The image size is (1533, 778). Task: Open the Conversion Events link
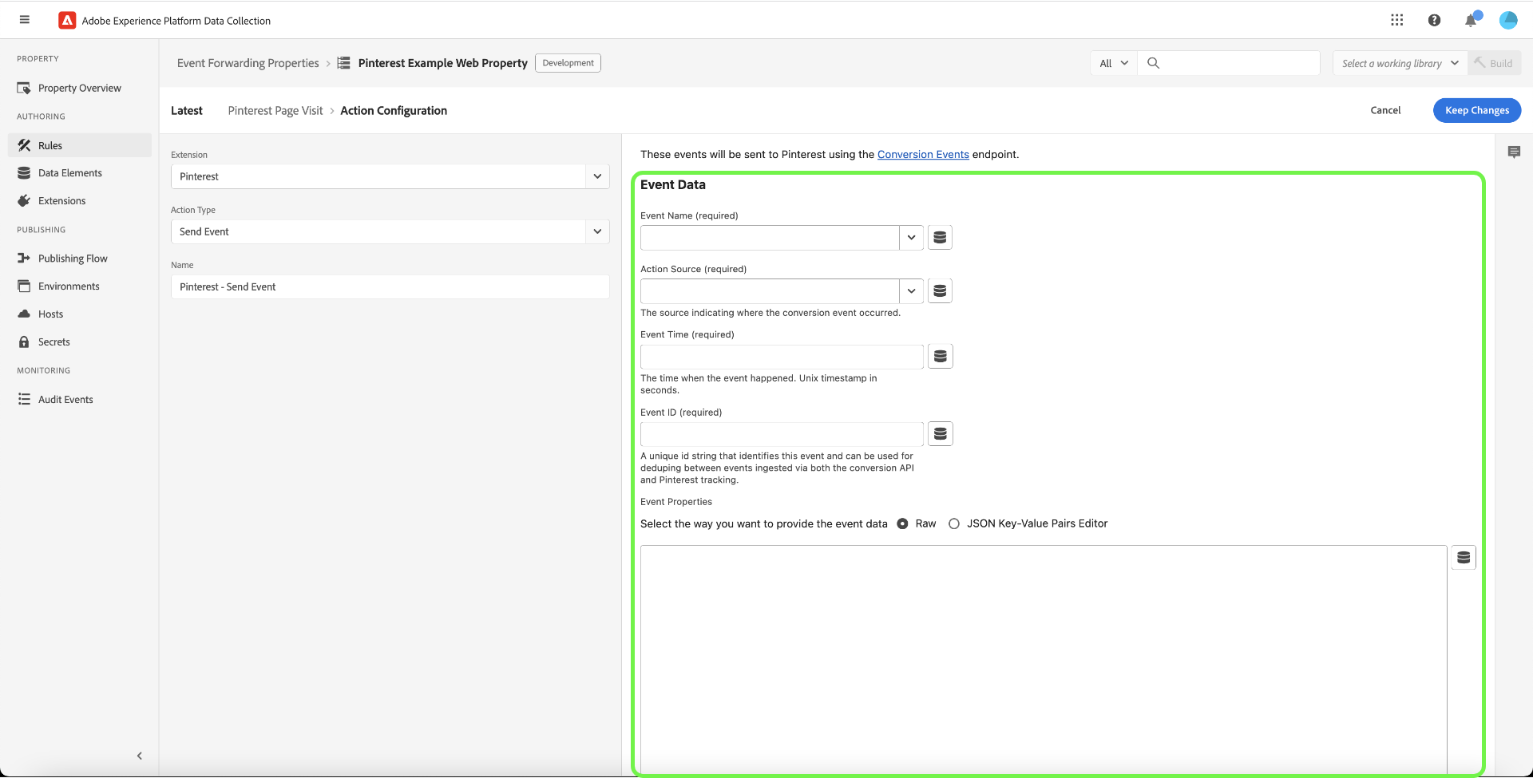[x=923, y=155]
